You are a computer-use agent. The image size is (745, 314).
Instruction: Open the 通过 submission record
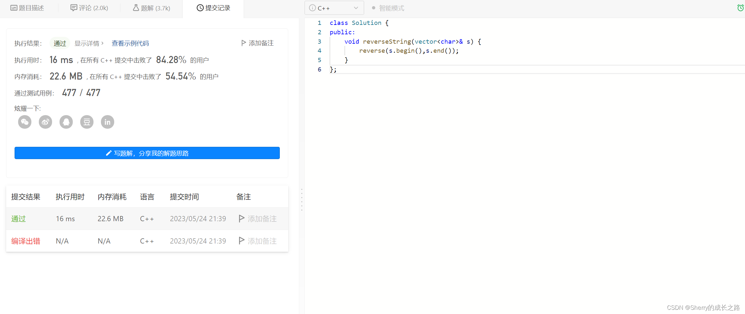(18, 219)
